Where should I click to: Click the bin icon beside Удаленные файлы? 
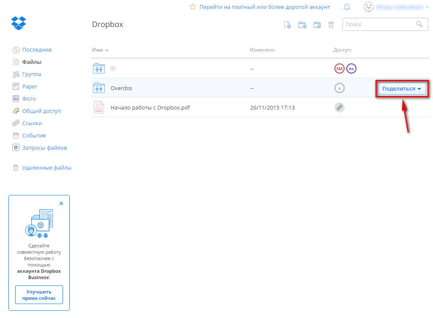pos(16,167)
